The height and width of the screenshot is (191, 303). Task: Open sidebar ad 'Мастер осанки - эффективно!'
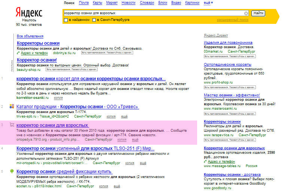click(x=232, y=95)
